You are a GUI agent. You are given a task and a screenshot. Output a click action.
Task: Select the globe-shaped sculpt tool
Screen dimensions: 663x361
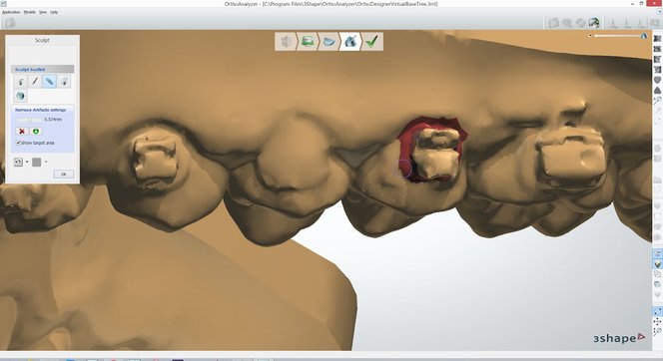click(x=20, y=96)
